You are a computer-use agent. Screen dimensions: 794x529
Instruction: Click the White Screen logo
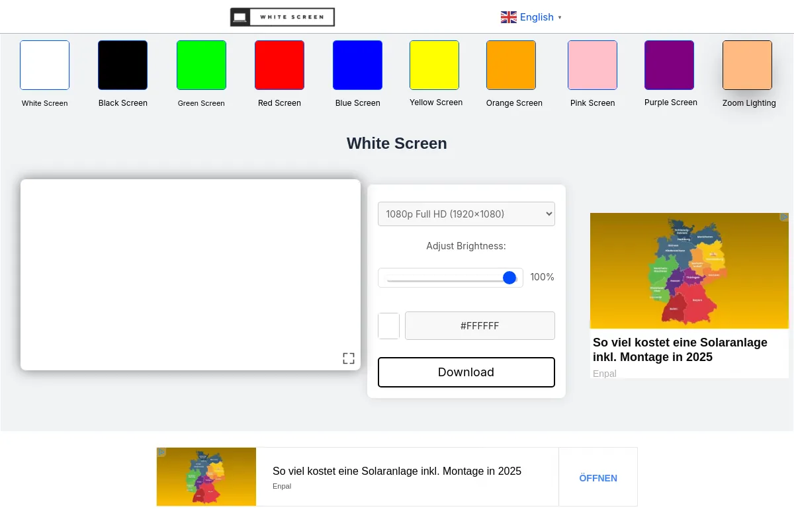point(283,17)
